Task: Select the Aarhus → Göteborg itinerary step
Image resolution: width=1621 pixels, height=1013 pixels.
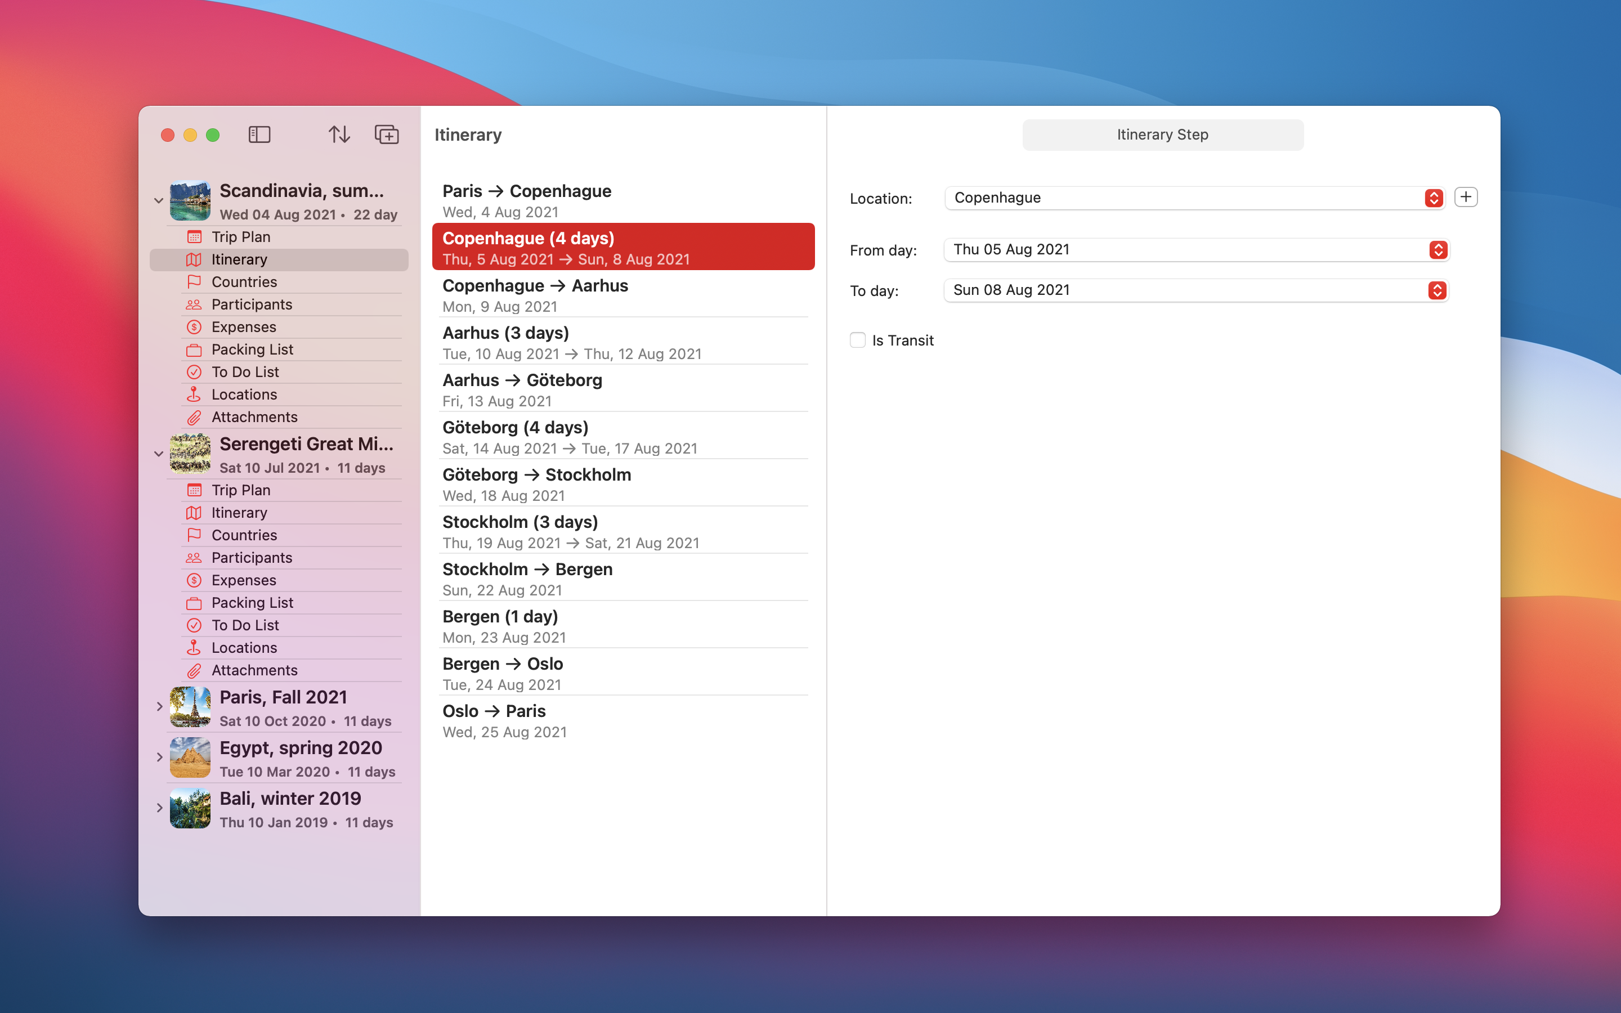Action: (623, 389)
